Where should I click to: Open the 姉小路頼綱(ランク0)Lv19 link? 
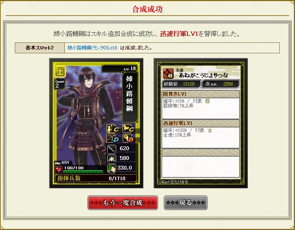coord(92,48)
